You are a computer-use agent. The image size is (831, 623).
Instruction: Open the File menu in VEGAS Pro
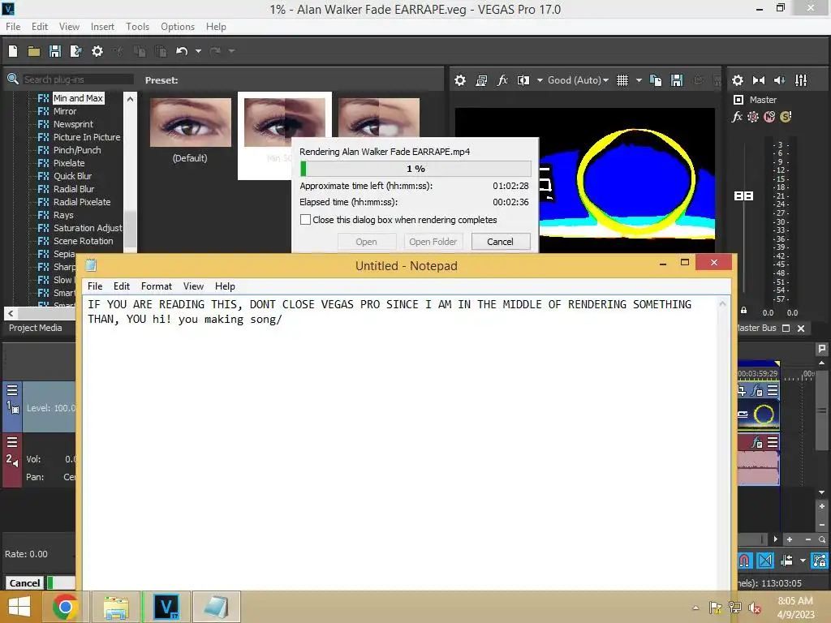[13, 27]
